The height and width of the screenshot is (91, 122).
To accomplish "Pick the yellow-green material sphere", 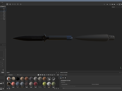I will pos(44,84).
